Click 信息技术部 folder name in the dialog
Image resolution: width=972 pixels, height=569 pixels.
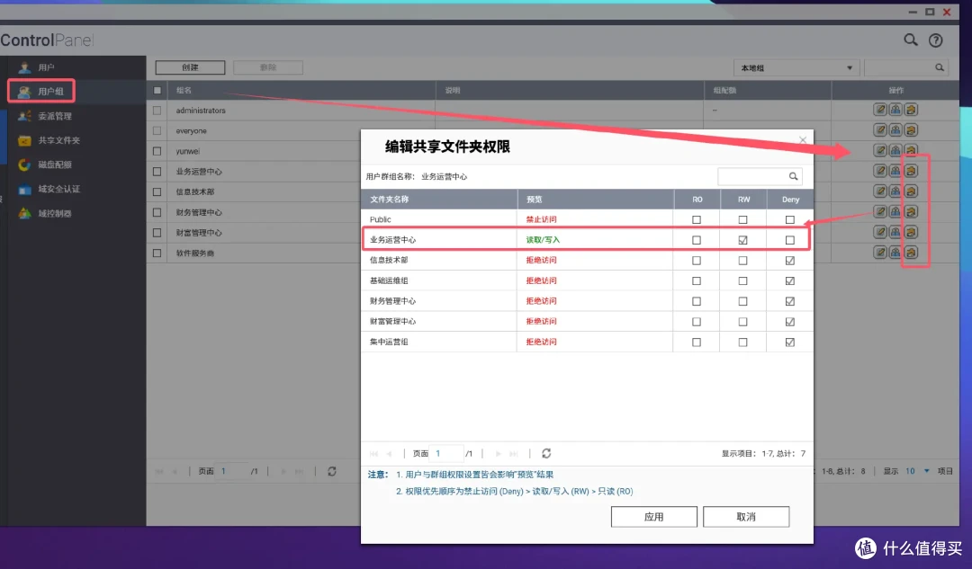(x=389, y=260)
